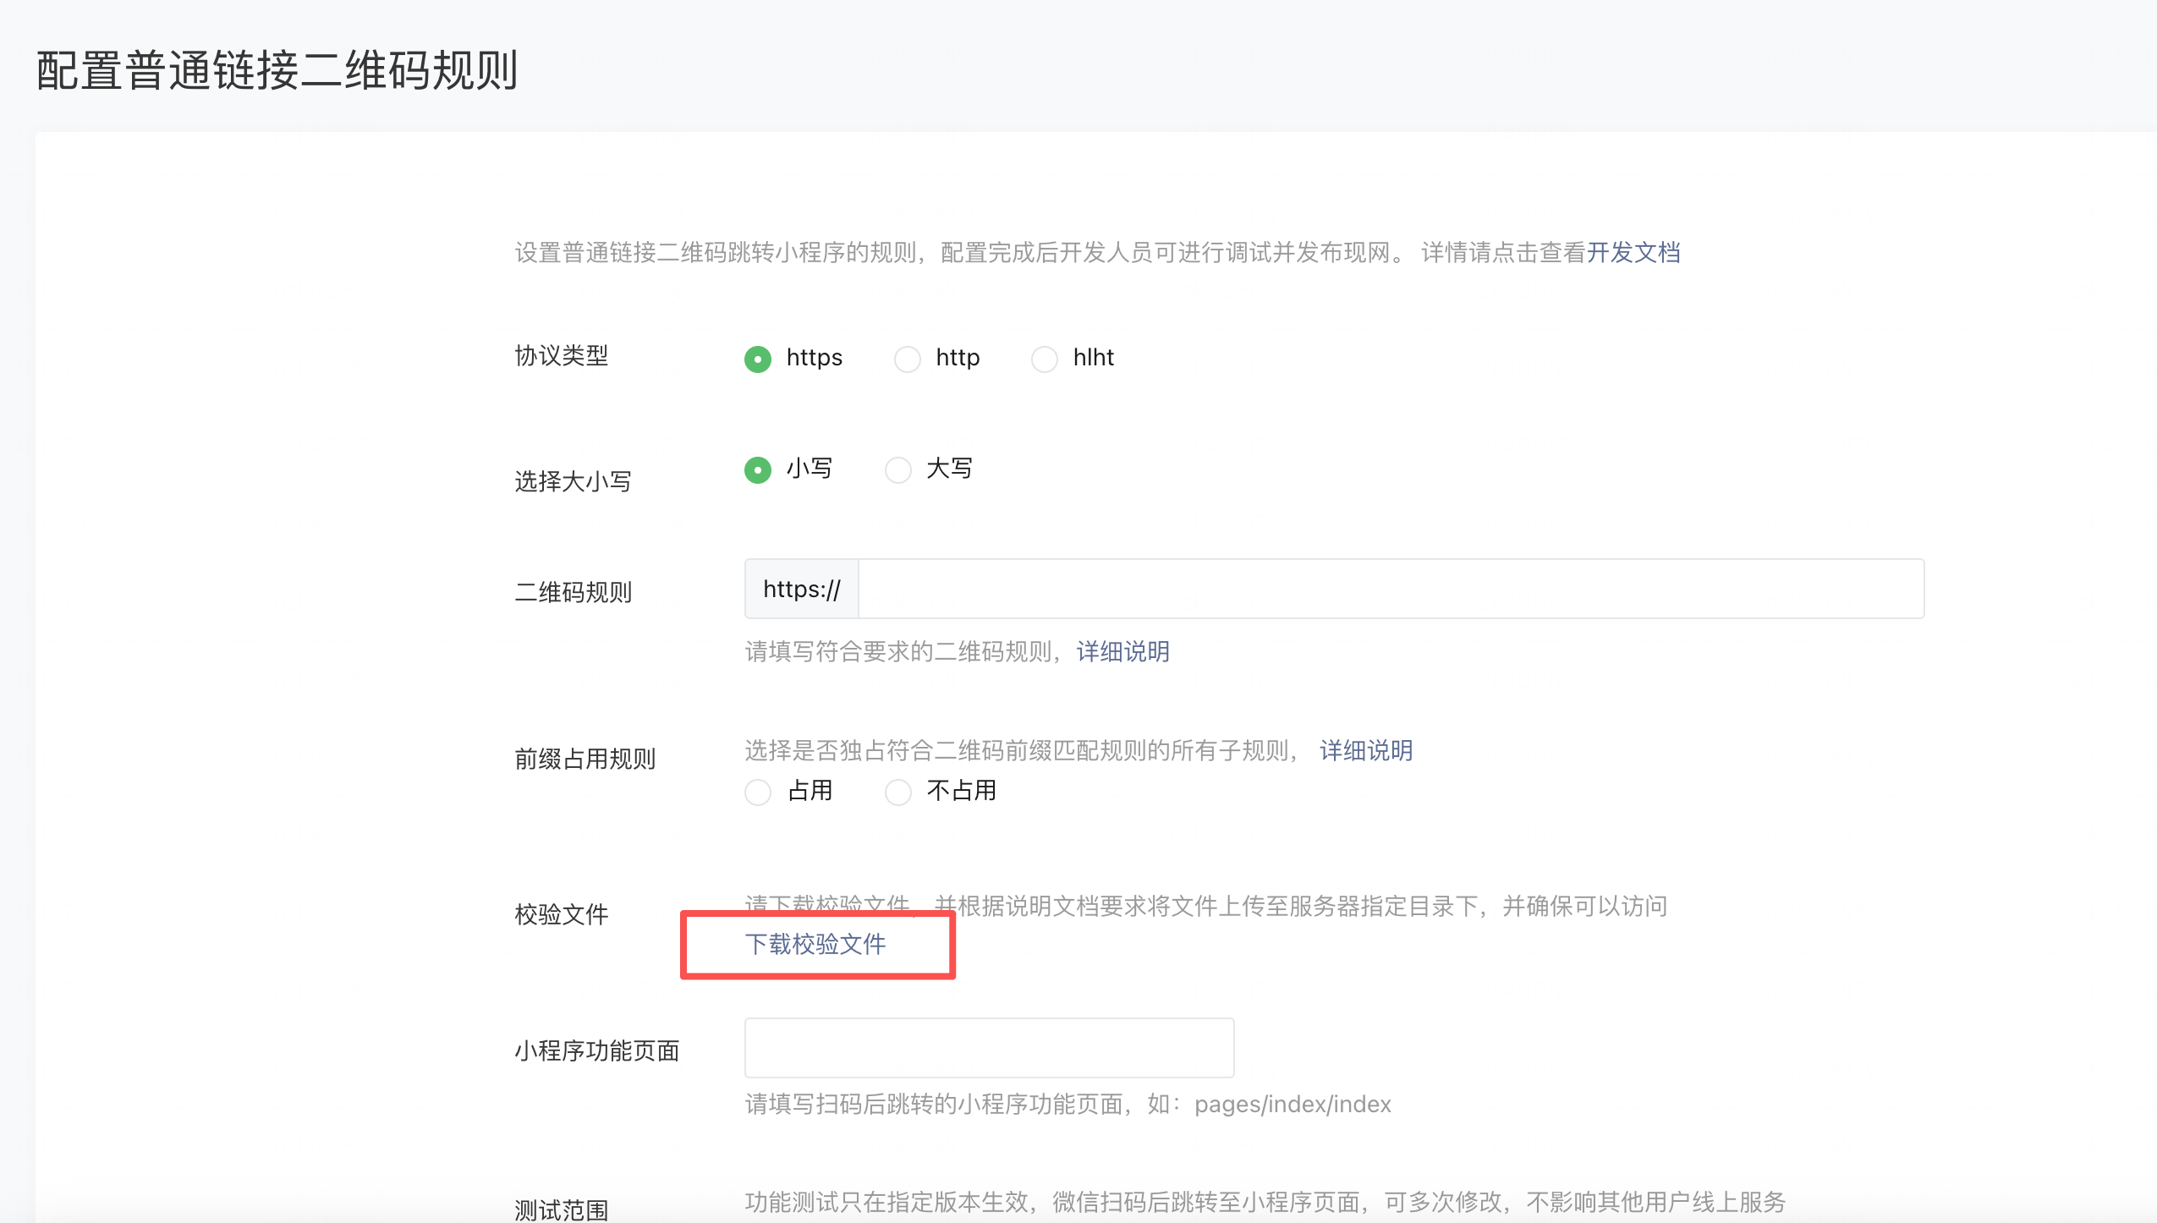This screenshot has width=2157, height=1223.
Task: Select 小写 lowercase option
Action: pyautogui.click(x=758, y=469)
